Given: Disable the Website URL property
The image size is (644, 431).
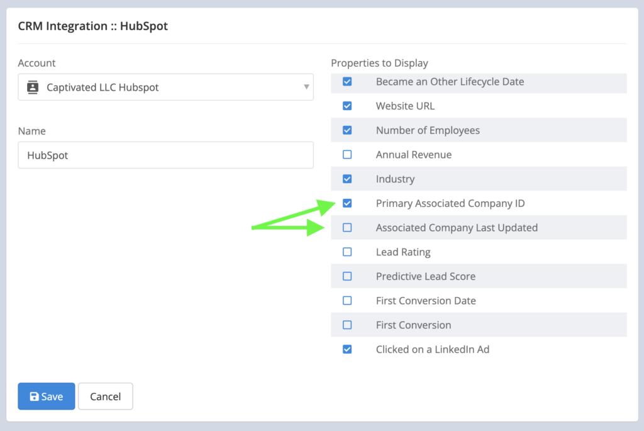Looking at the screenshot, I should click(347, 106).
